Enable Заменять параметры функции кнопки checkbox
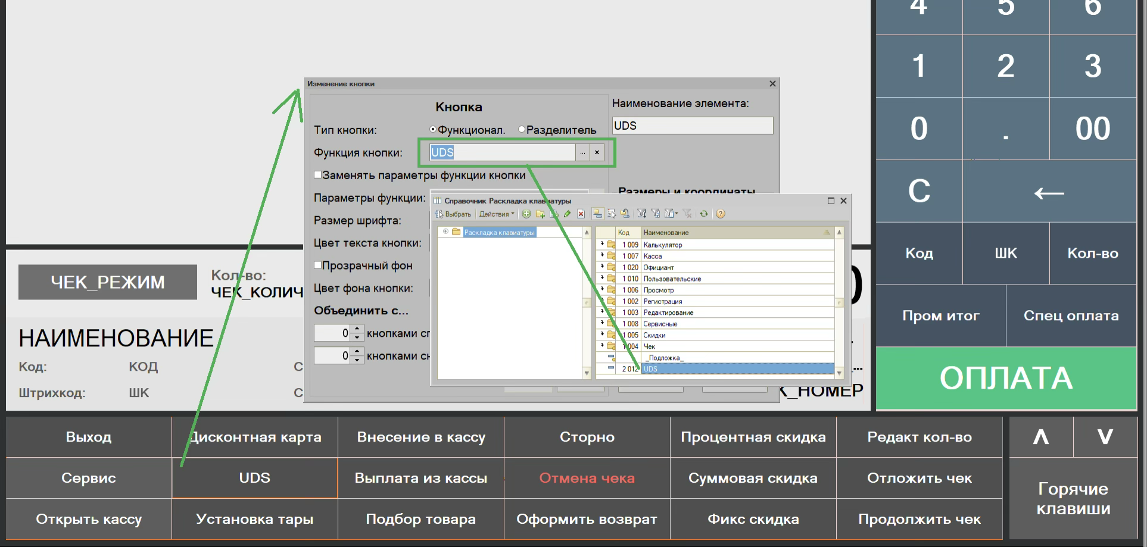This screenshot has height=547, width=1147. pyautogui.click(x=318, y=174)
